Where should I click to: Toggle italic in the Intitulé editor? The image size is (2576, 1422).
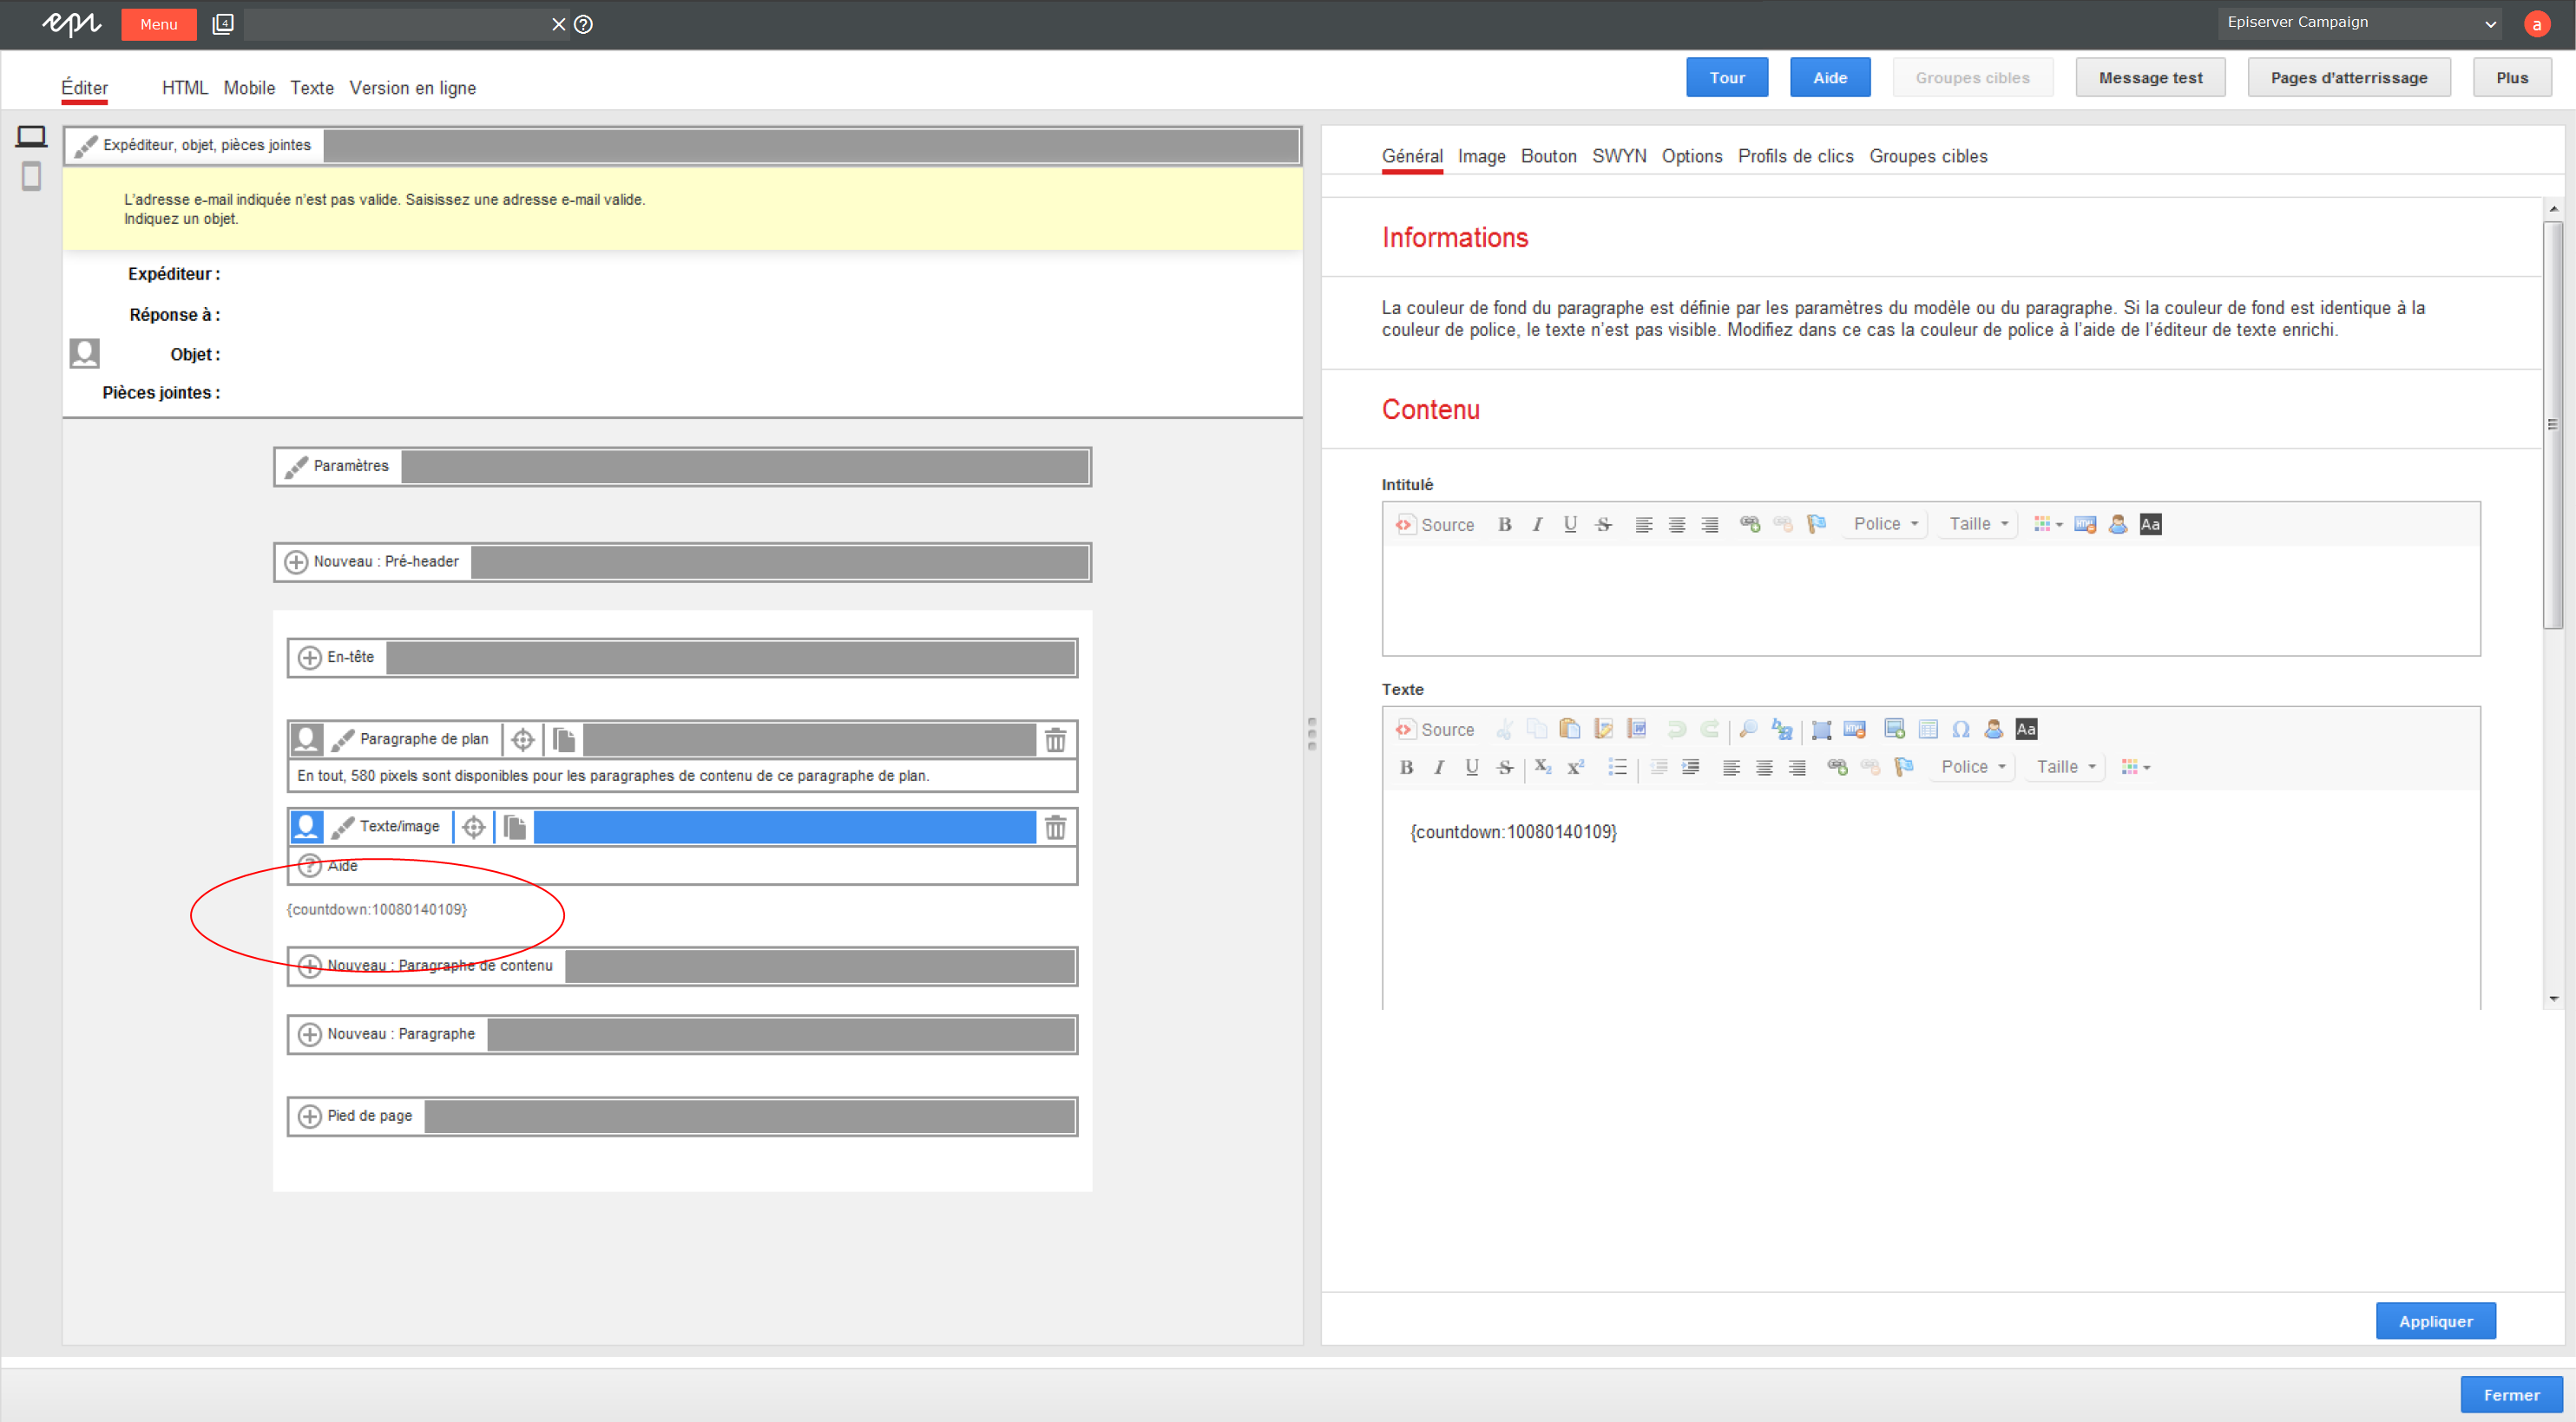[1537, 525]
